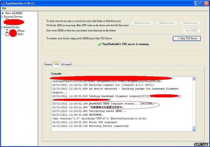Screen dimensions: 210x147
Task: Click the Received request for iPad23G log line
Action: tap(103, 85)
